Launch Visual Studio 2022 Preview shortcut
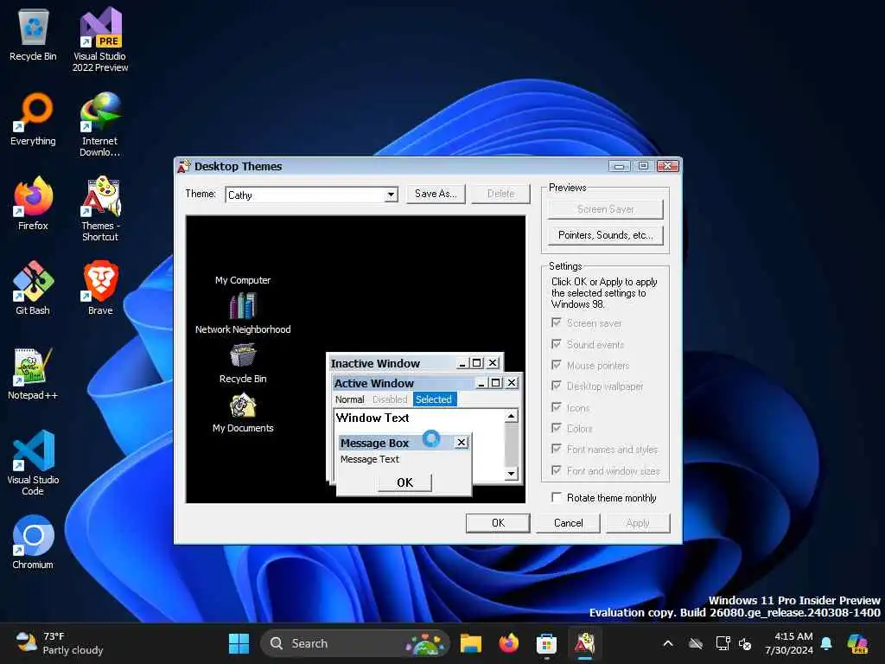Image resolution: width=885 pixels, height=664 pixels. (x=100, y=40)
